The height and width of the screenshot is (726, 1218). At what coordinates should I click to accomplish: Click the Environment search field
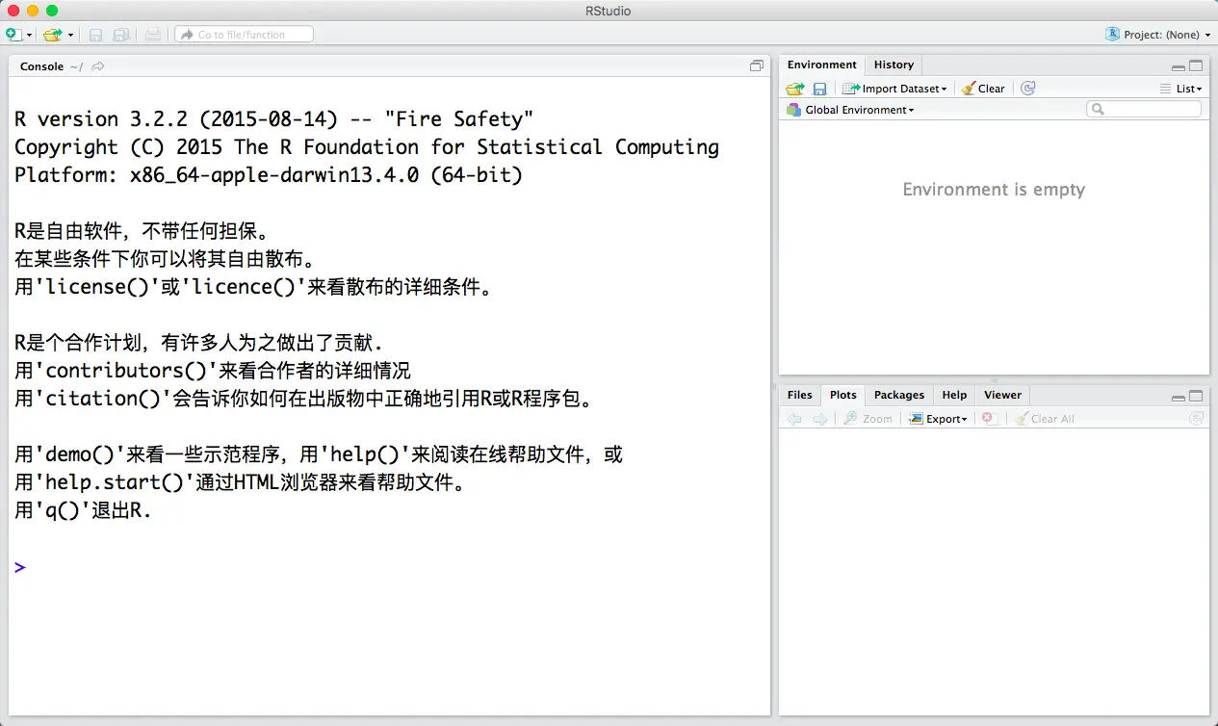tap(1144, 110)
